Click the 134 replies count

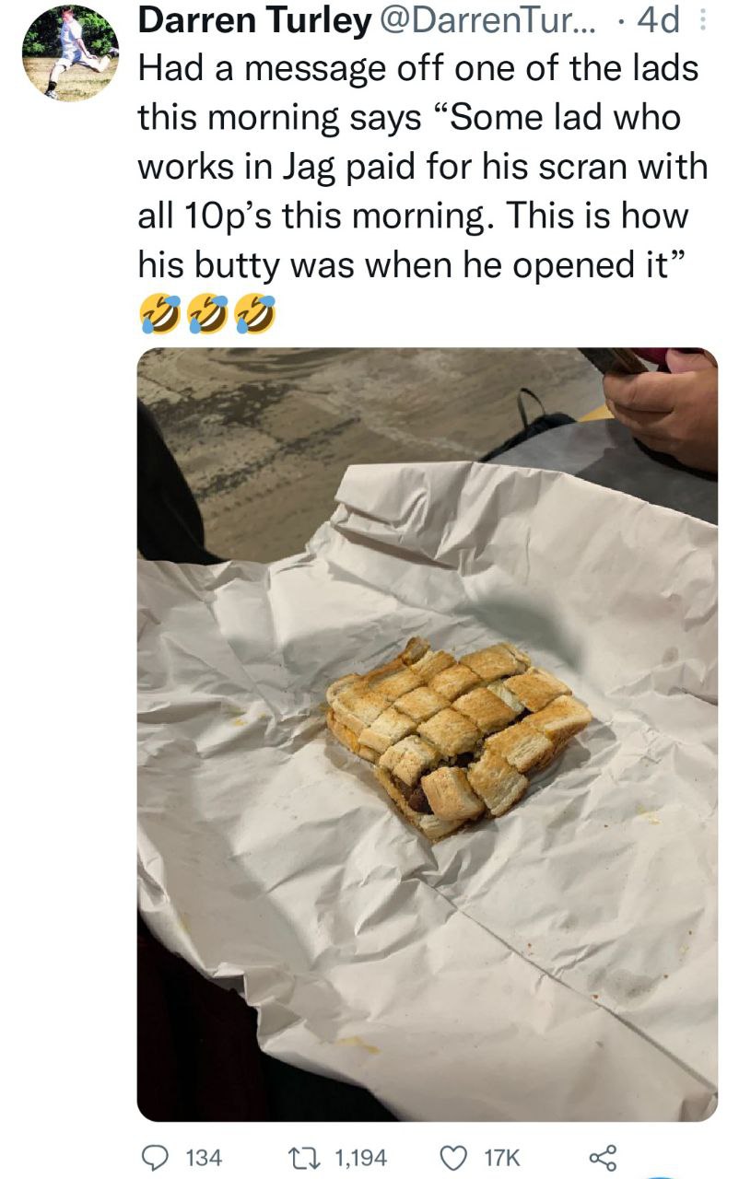[x=204, y=1157]
